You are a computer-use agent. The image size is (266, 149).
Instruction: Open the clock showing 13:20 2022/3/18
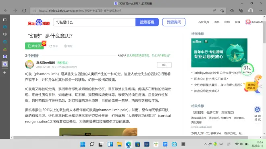click(x=257, y=144)
